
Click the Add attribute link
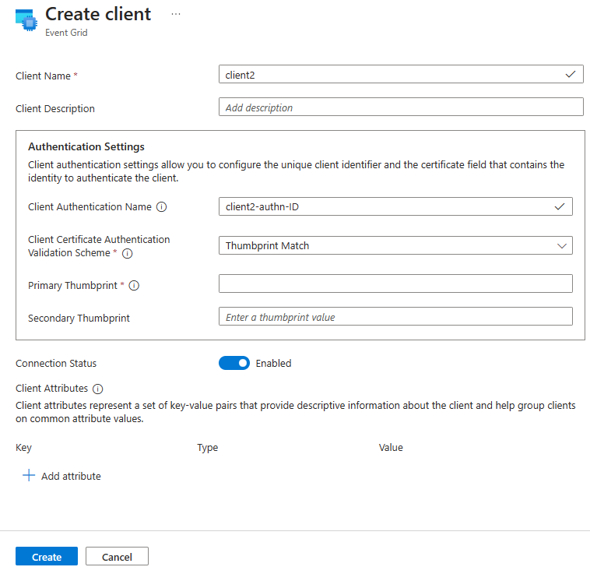pyautogui.click(x=71, y=476)
